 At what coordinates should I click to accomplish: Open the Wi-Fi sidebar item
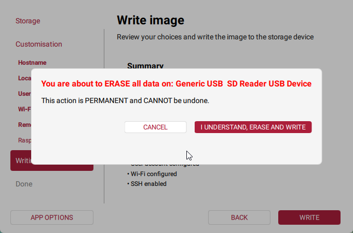[x=24, y=109]
